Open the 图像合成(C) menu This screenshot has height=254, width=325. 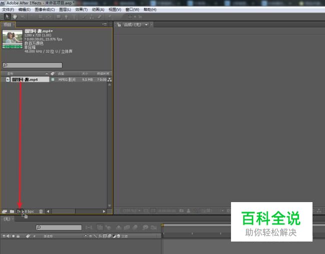click(45, 9)
